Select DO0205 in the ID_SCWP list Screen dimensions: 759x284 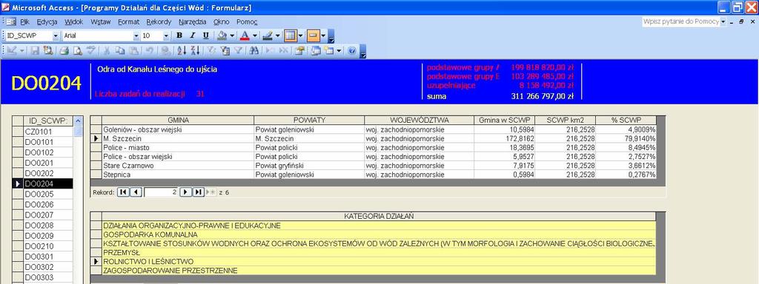(48, 195)
